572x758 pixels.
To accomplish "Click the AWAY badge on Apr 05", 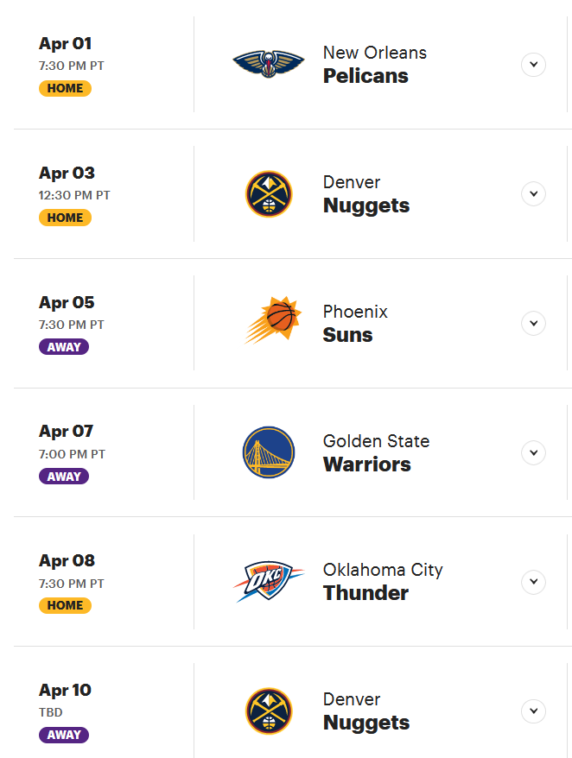I will 64,347.
